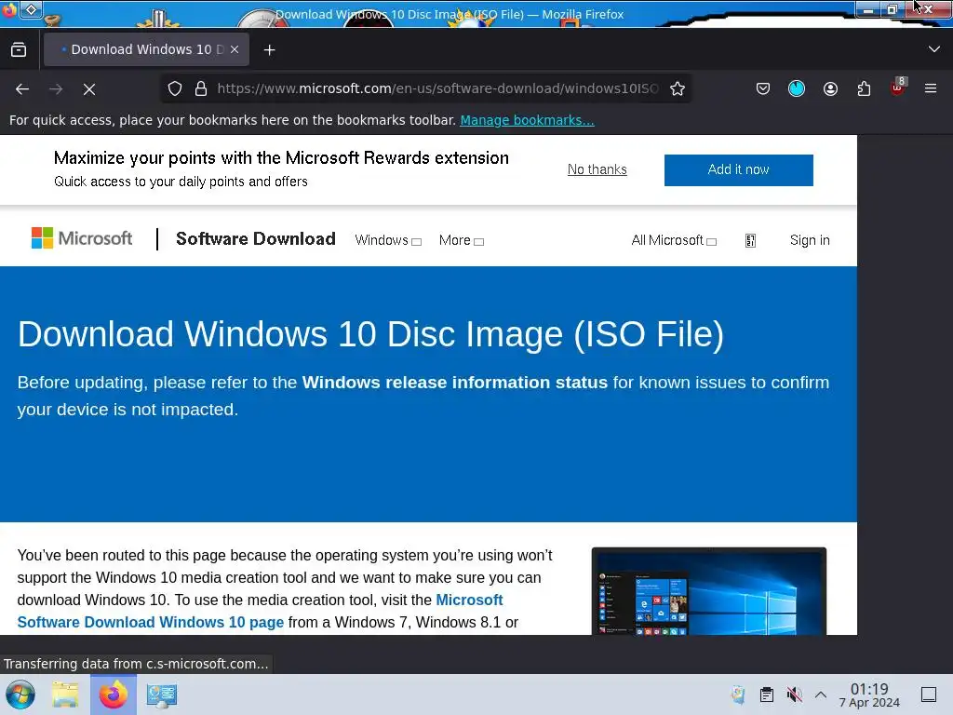Go back to the previous page
The height and width of the screenshot is (715, 953).
(x=22, y=89)
